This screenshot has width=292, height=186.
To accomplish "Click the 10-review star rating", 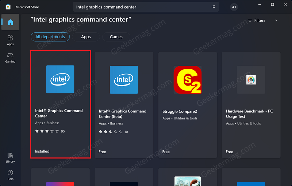I will coord(113,132).
